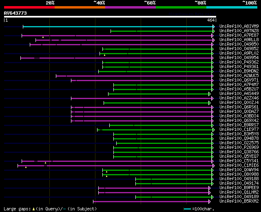
Task: Click the AV643773 query name
Action: [x=15, y=13]
